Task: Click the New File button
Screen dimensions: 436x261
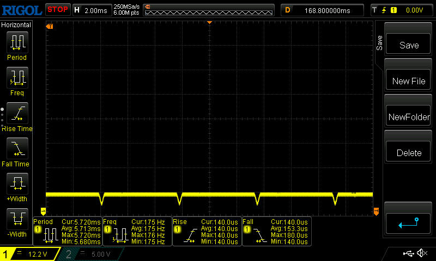Action: (408, 80)
